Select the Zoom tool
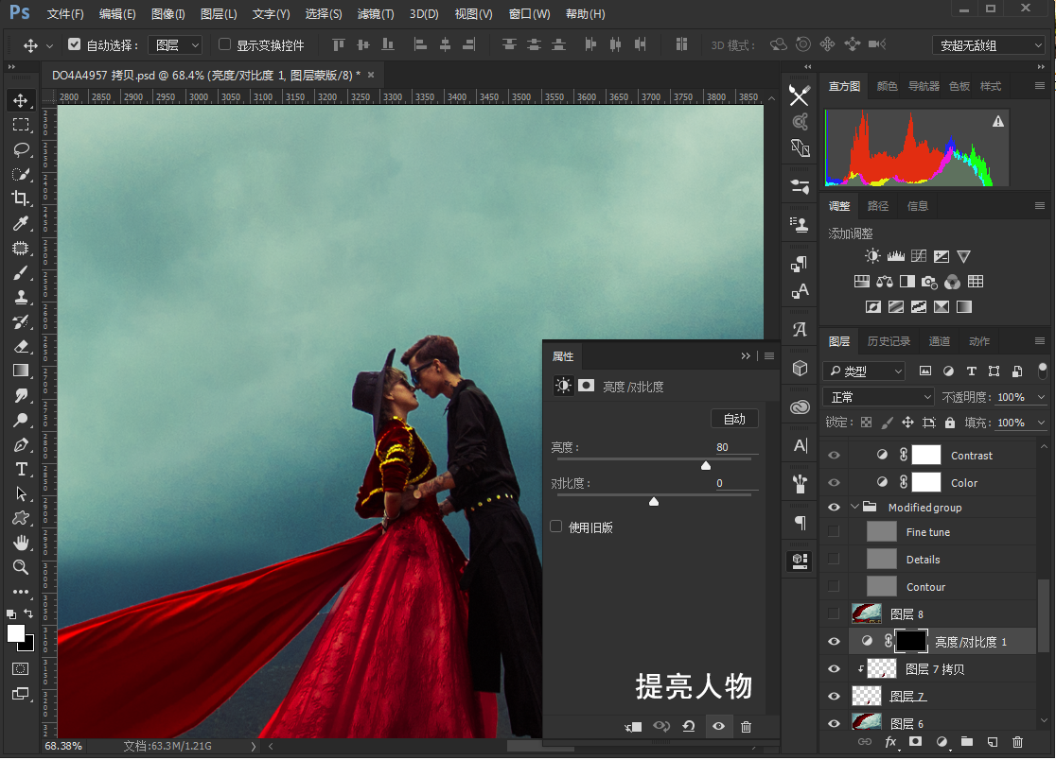 (21, 567)
